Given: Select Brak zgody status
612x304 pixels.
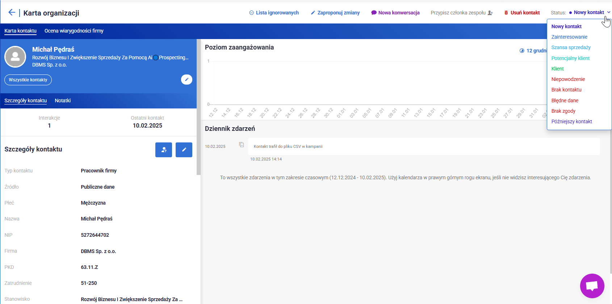Looking at the screenshot, I should pyautogui.click(x=563, y=111).
